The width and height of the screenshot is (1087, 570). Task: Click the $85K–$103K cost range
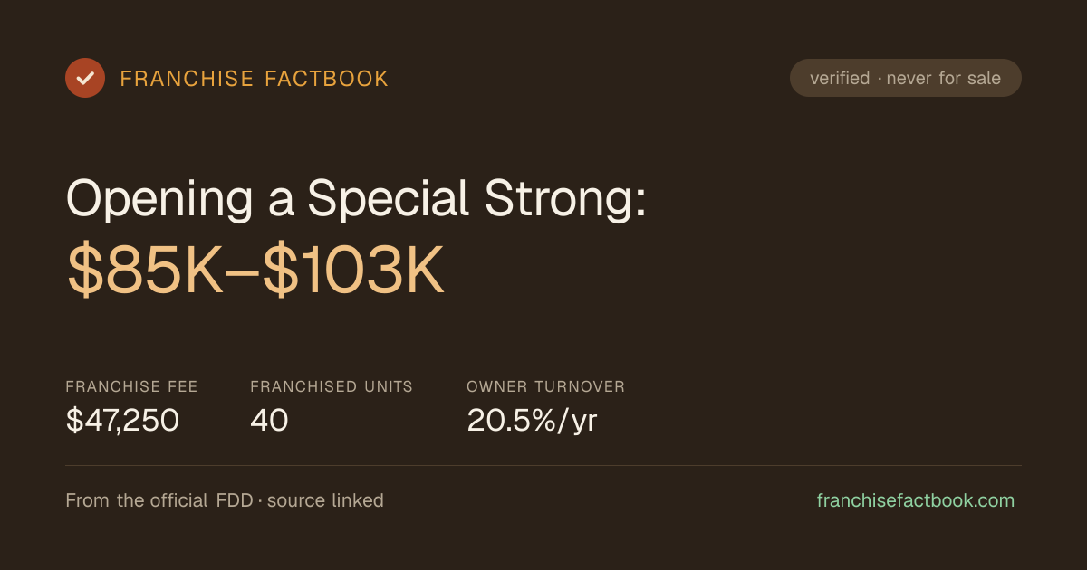click(x=255, y=270)
